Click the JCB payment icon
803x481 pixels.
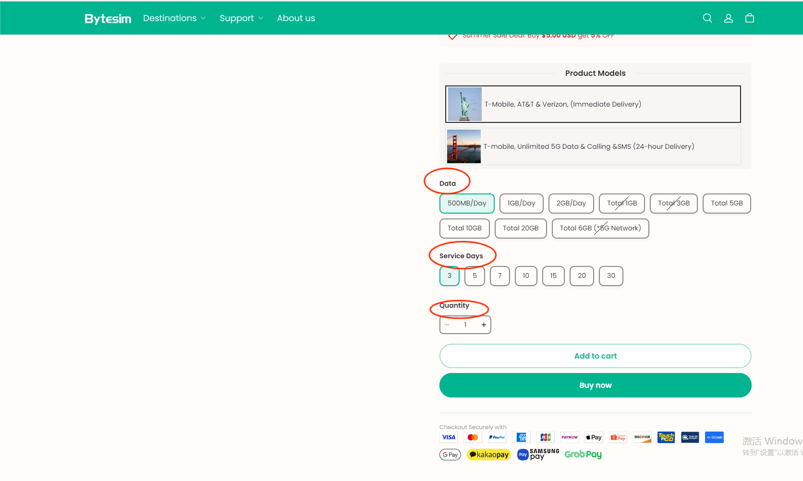click(546, 437)
